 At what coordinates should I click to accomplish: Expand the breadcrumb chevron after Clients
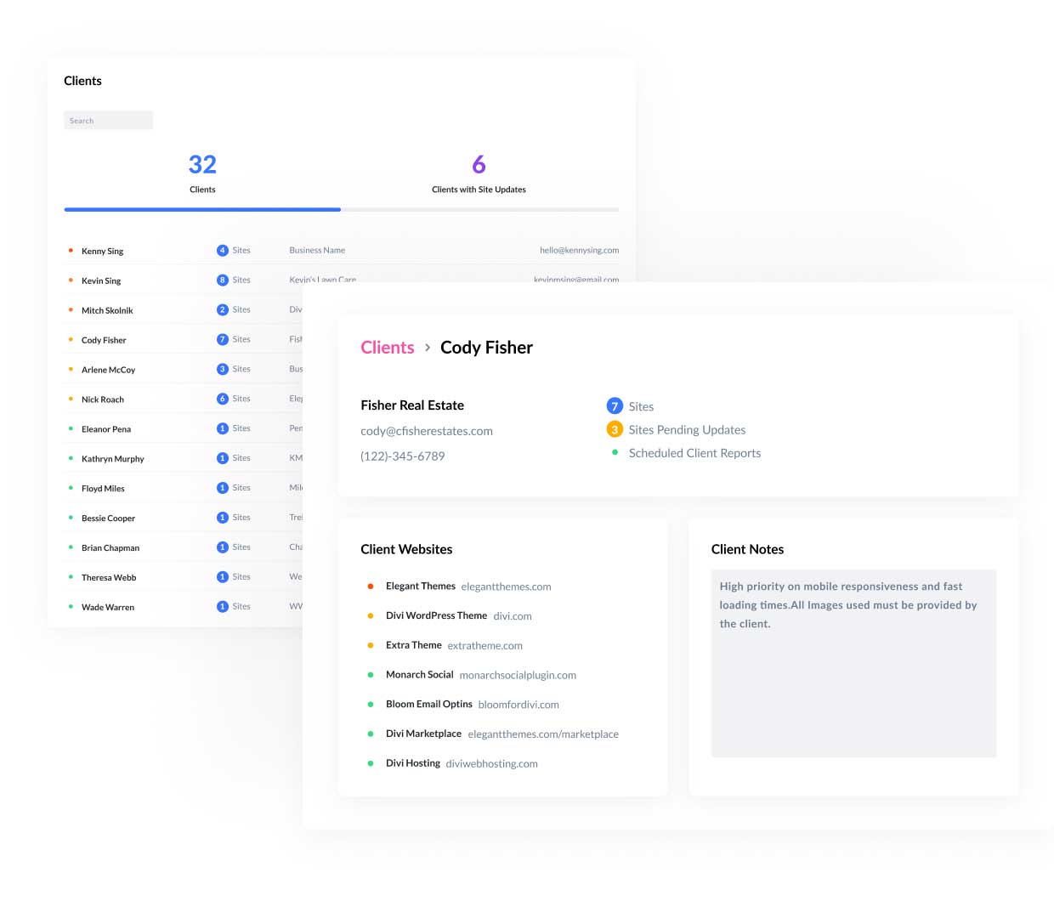pyautogui.click(x=428, y=348)
